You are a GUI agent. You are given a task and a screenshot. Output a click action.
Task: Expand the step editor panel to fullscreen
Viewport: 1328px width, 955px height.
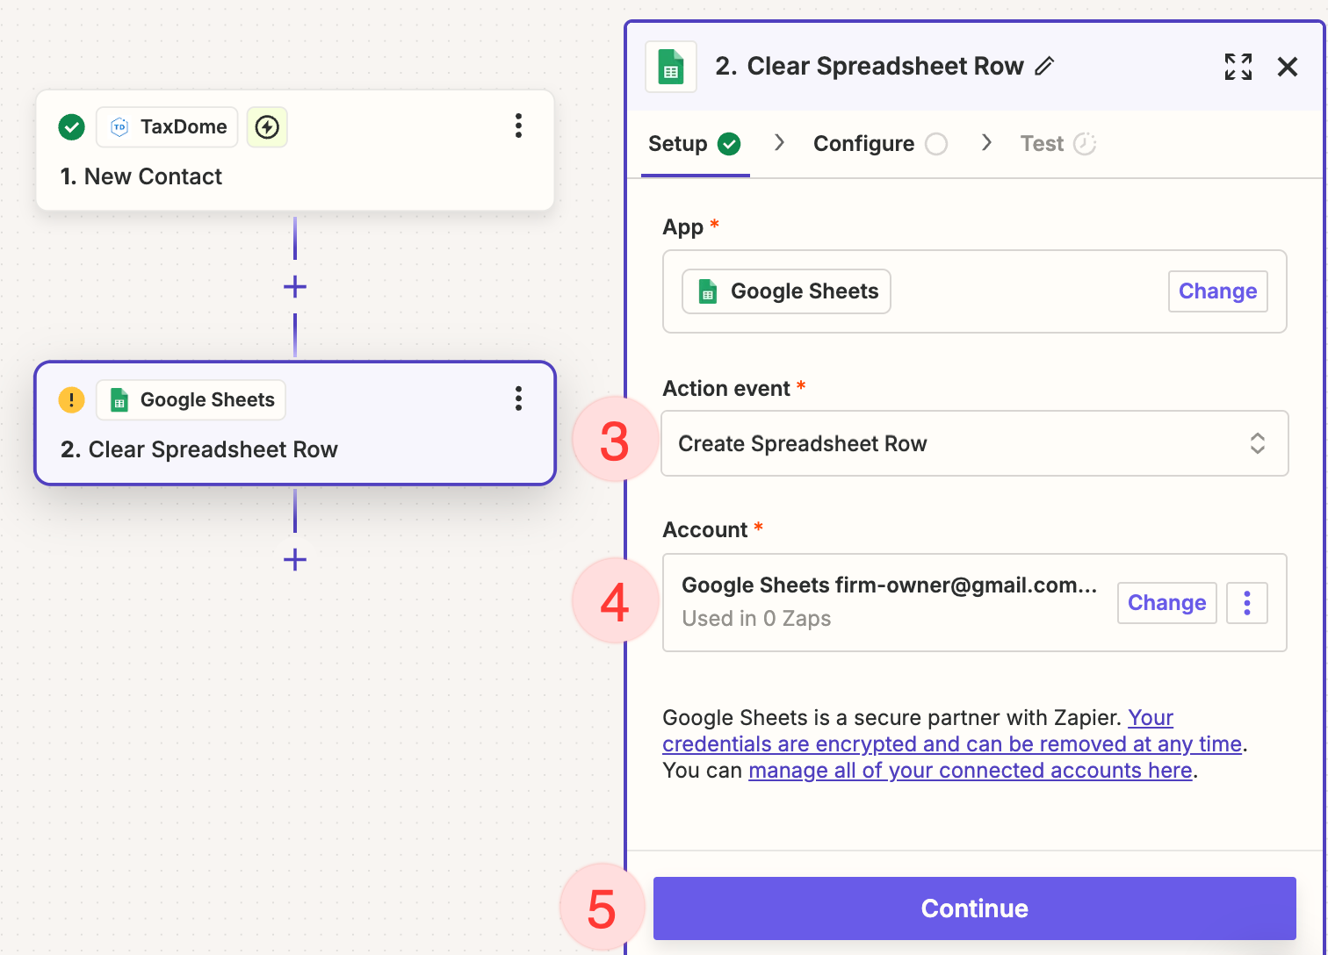pyautogui.click(x=1238, y=67)
